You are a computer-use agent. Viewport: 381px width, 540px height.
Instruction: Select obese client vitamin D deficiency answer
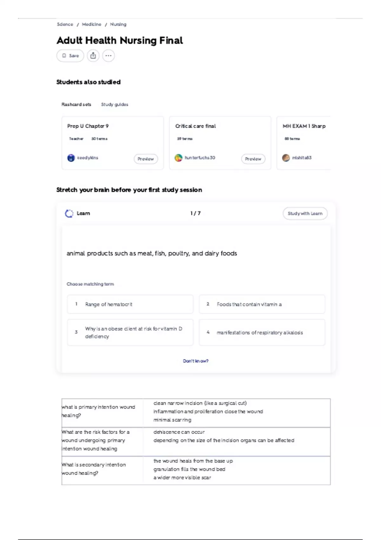(130, 332)
